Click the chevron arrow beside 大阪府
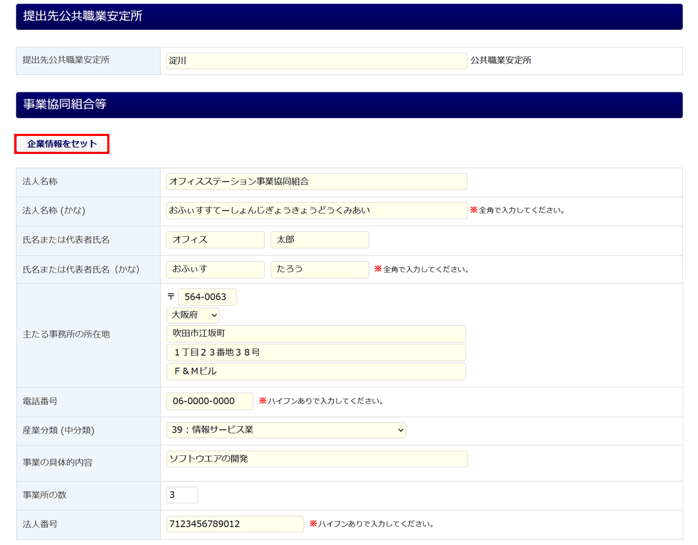This screenshot has height=545, width=698. [x=214, y=315]
